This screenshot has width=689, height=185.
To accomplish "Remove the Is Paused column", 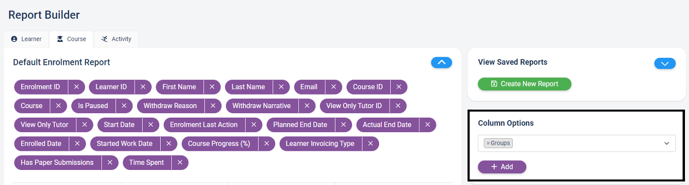I will pos(124,106).
